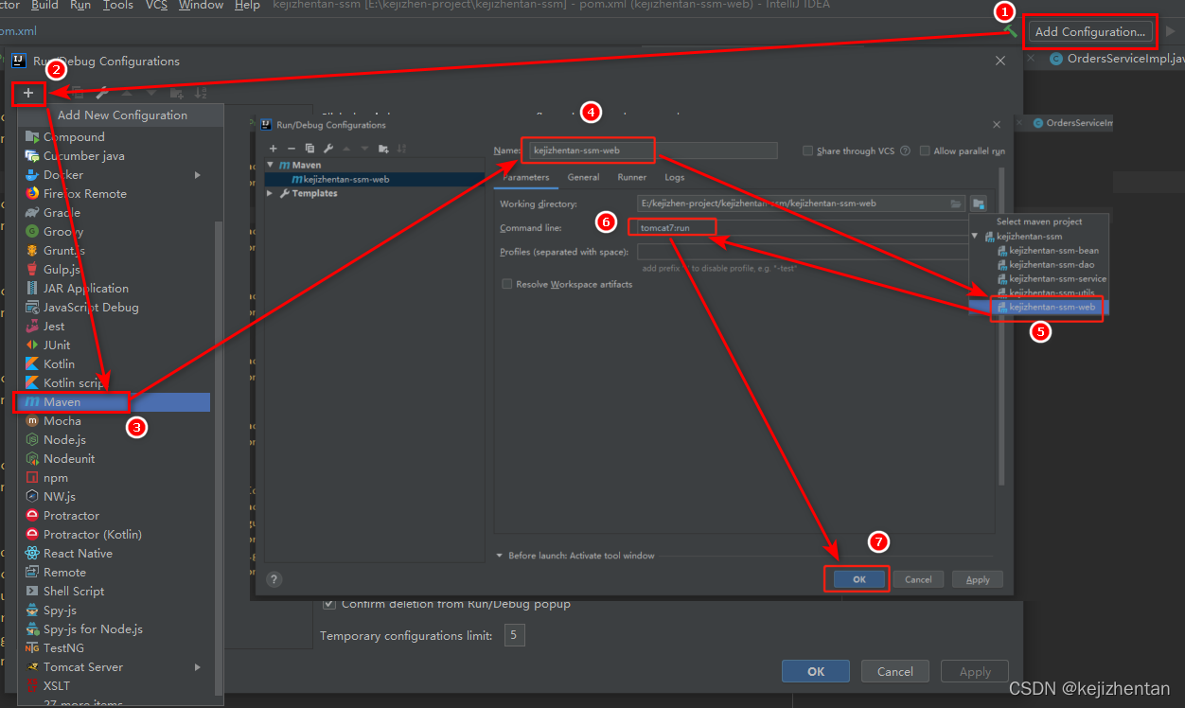The height and width of the screenshot is (708, 1185).
Task: Click the outer dialog's Cancel button
Action: [895, 671]
